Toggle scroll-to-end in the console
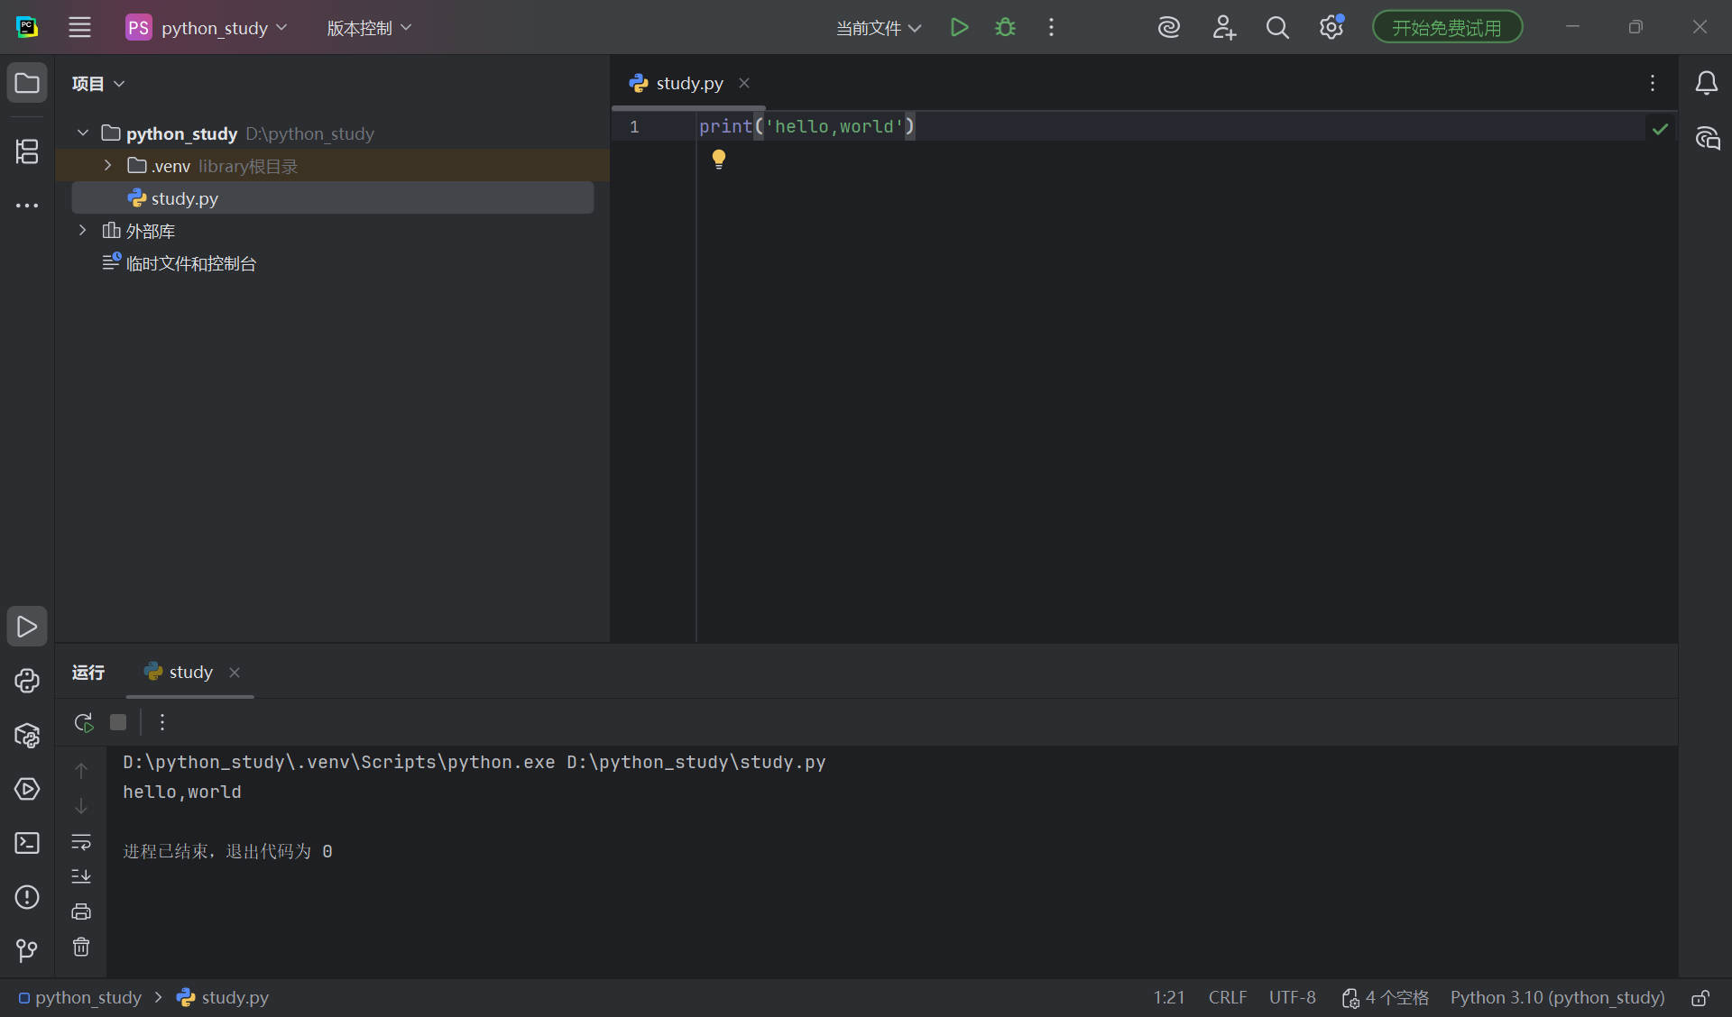 pyautogui.click(x=81, y=876)
